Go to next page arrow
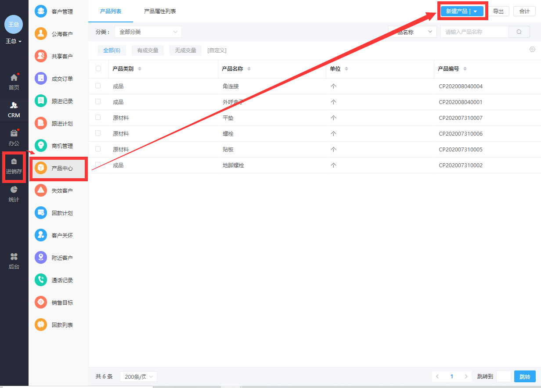This screenshot has height=388, width=541. pos(466,377)
